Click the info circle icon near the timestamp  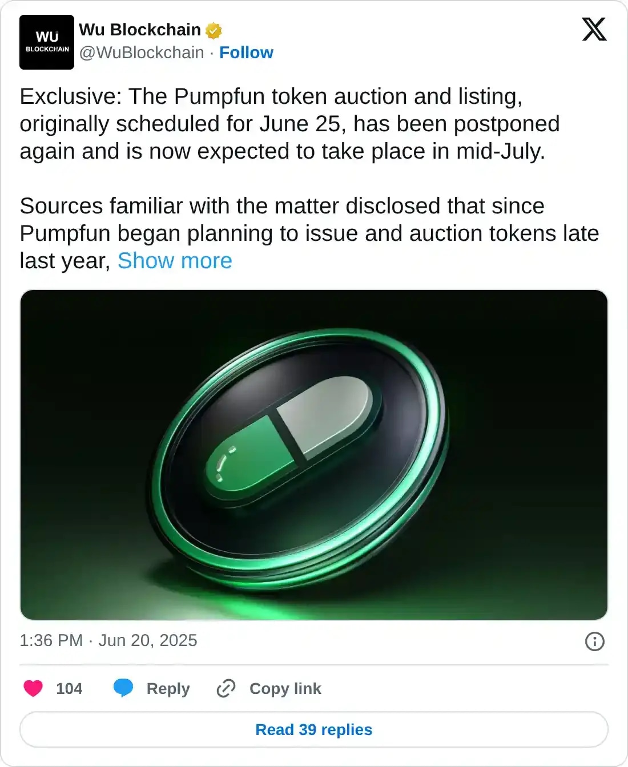(595, 641)
